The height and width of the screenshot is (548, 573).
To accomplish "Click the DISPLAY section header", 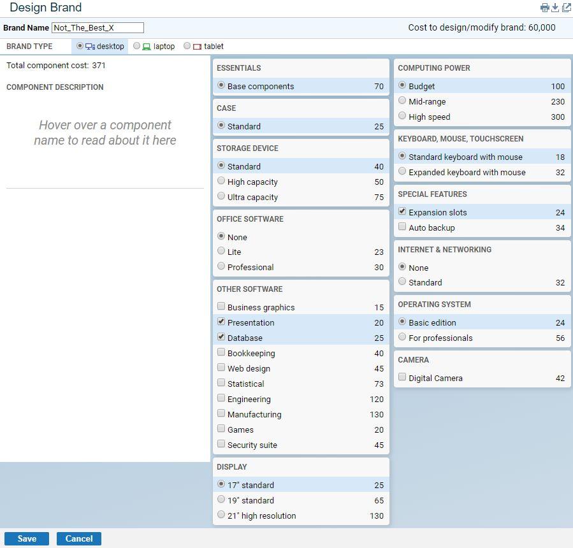I will [231, 467].
